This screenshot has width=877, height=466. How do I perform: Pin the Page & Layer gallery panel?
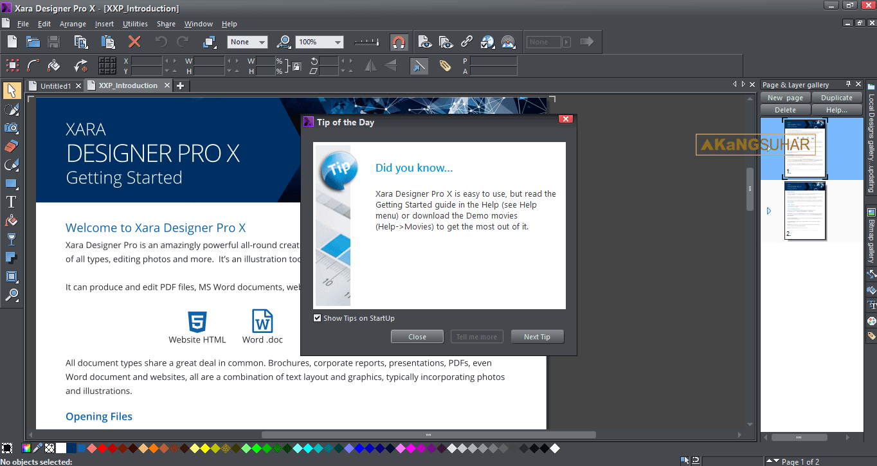click(x=848, y=84)
